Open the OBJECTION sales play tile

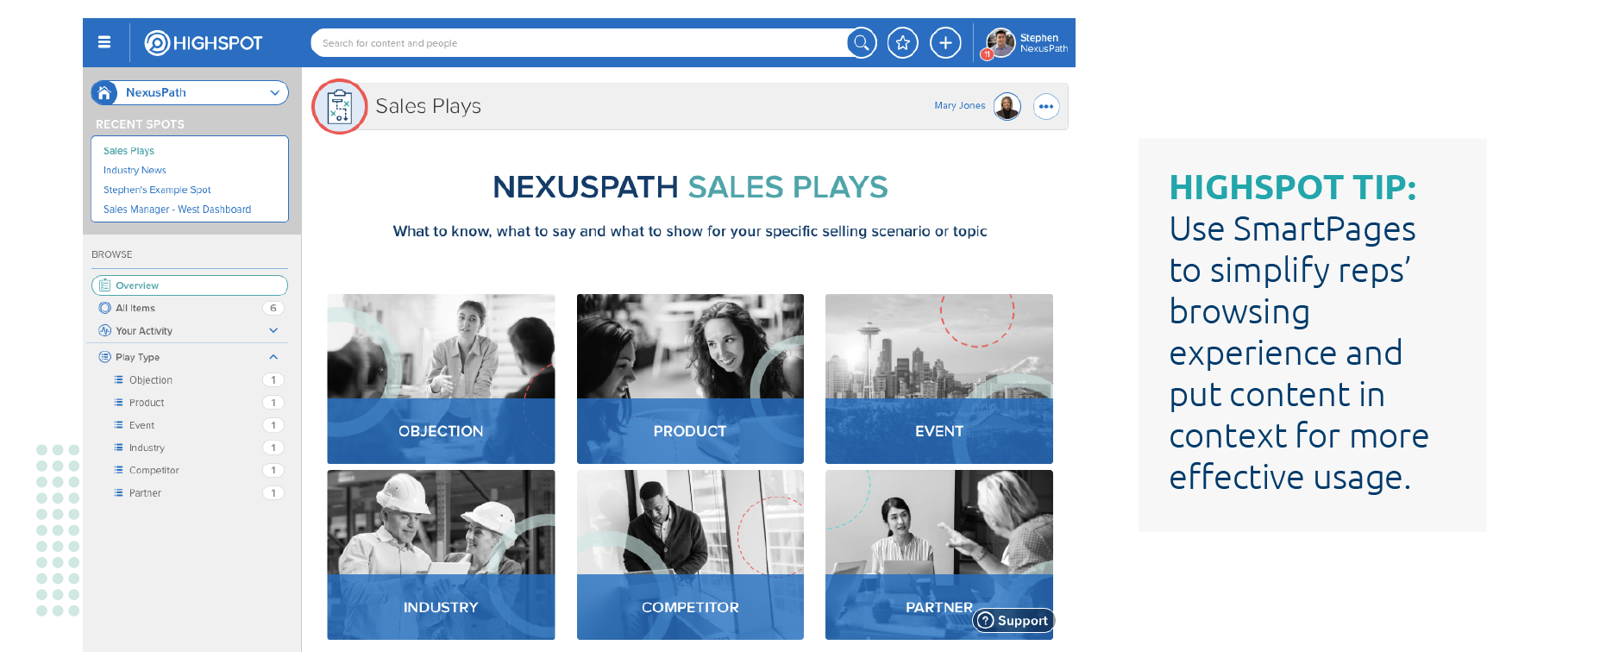(441, 379)
